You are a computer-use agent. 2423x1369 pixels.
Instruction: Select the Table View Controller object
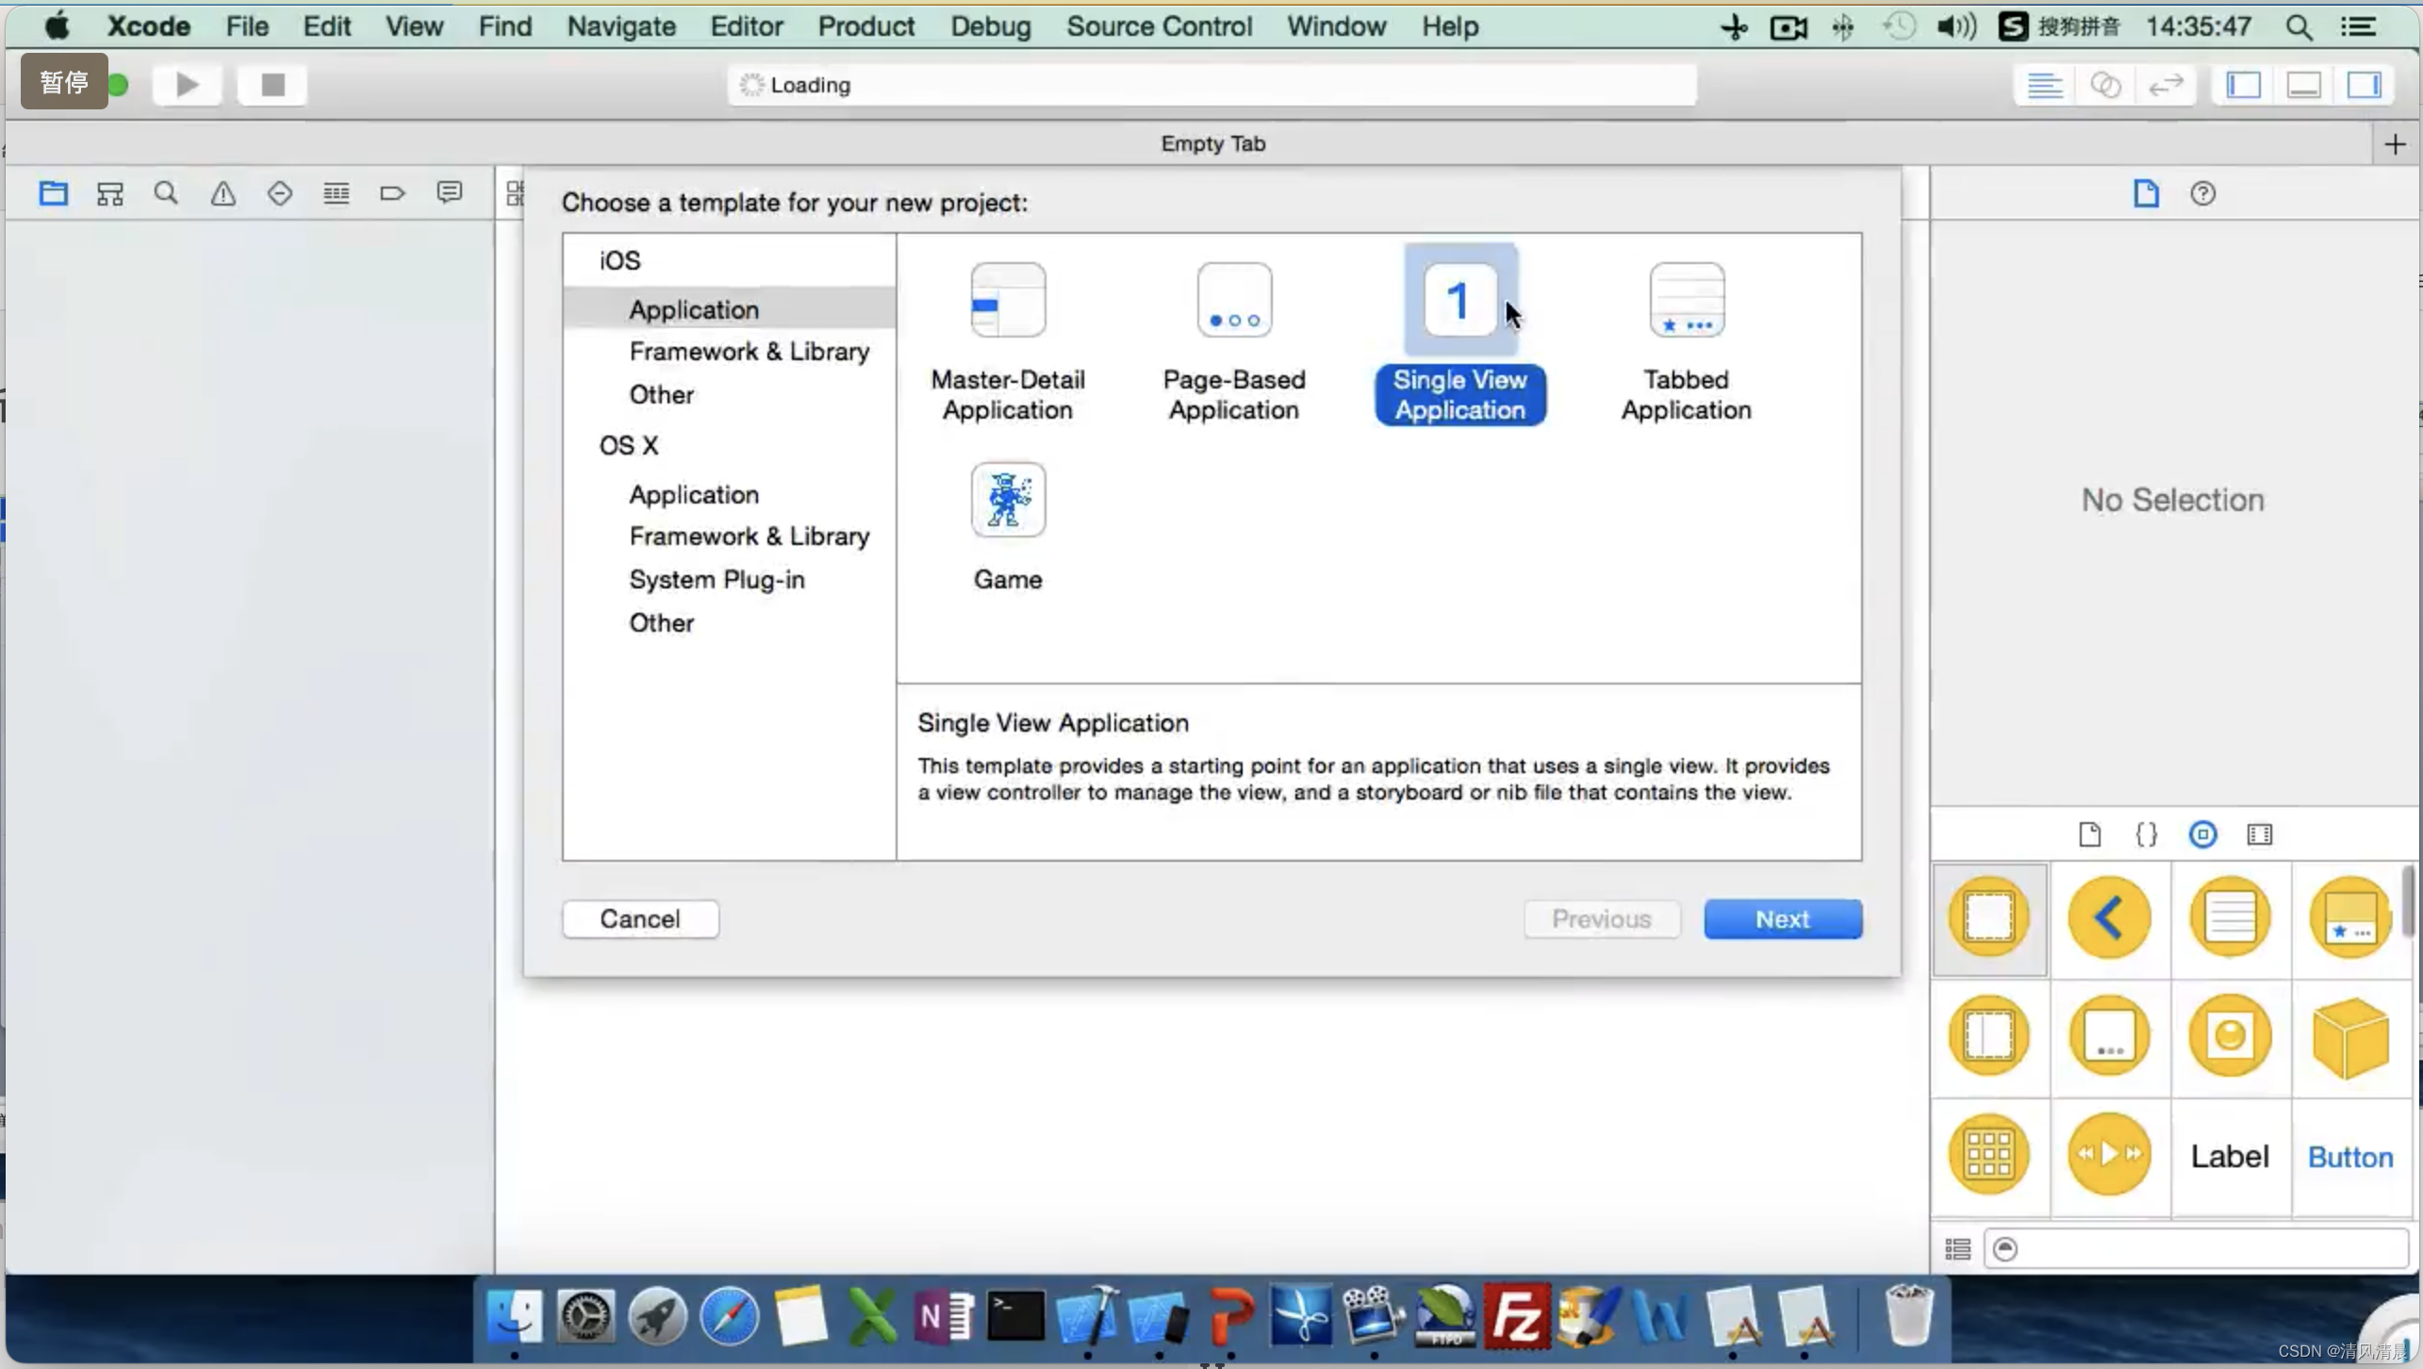pyautogui.click(x=2230, y=917)
